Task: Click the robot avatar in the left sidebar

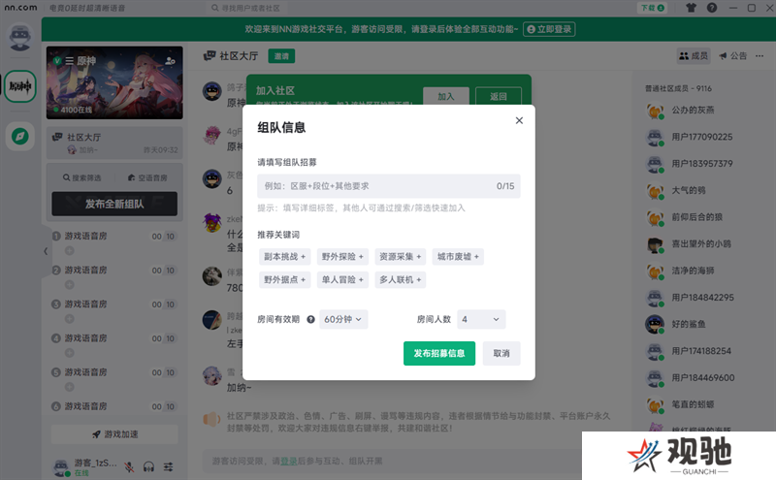Action: click(x=19, y=37)
